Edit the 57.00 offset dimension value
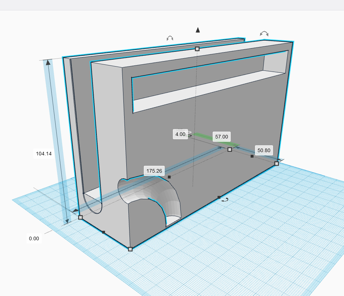This screenshot has height=296, width=344. (x=221, y=137)
